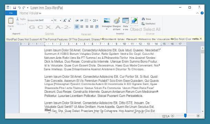The height and width of the screenshot is (124, 210).
Task: Click the line starting "Summum A VOBIS Bonum"
Action: coord(99,54)
